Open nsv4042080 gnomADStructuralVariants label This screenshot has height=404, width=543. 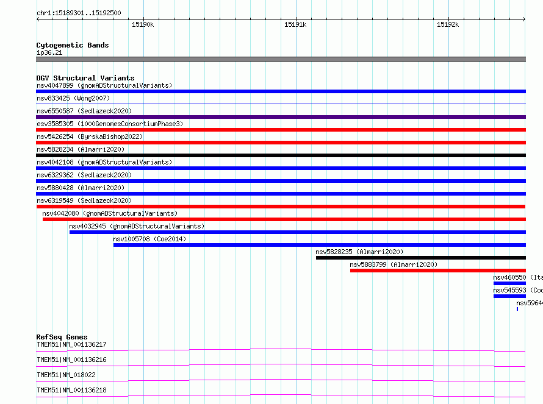pyautogui.click(x=110, y=213)
